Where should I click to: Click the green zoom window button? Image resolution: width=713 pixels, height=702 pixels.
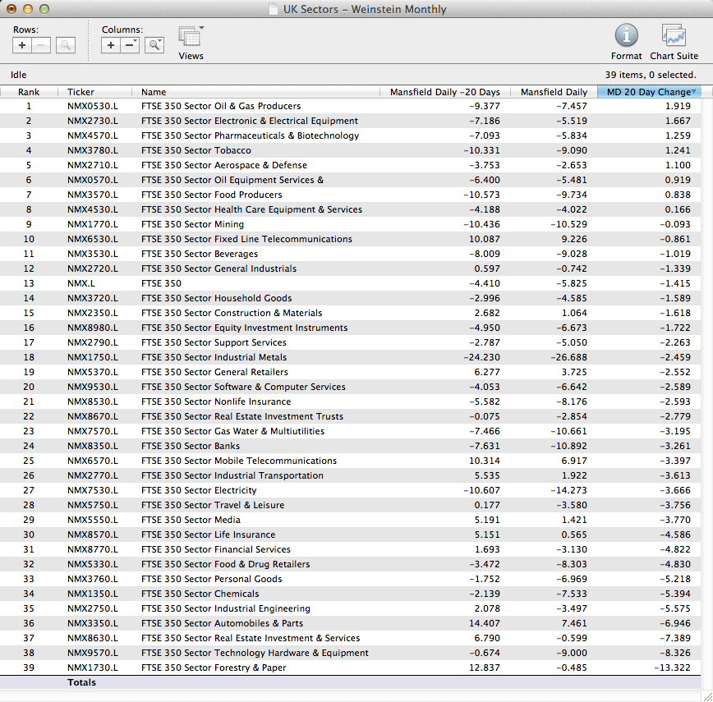[x=44, y=9]
